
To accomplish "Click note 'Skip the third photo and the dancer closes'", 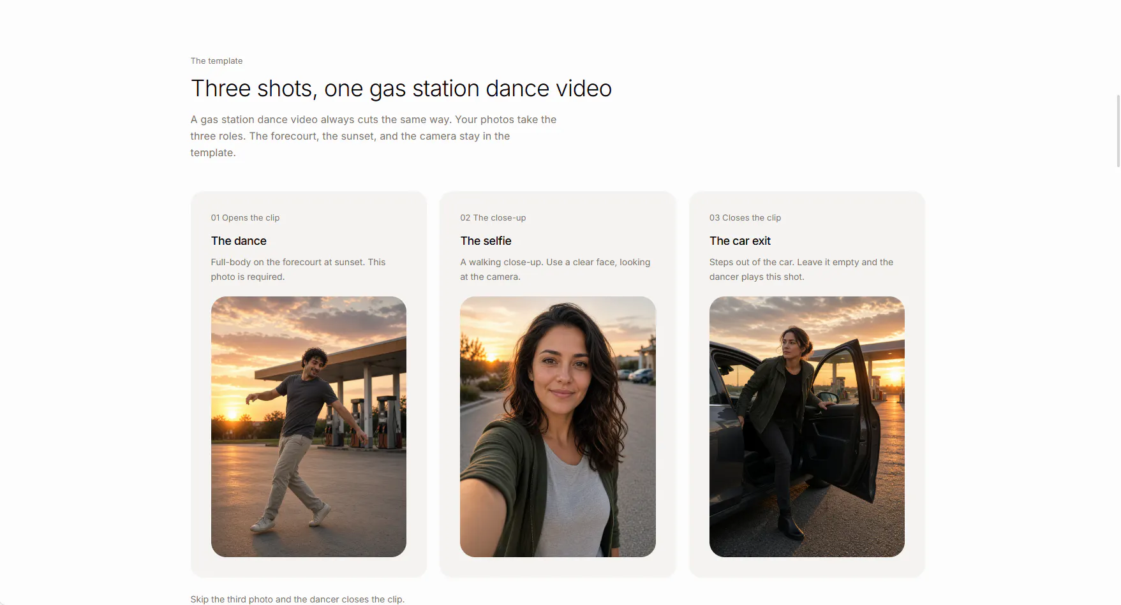I will (297, 599).
